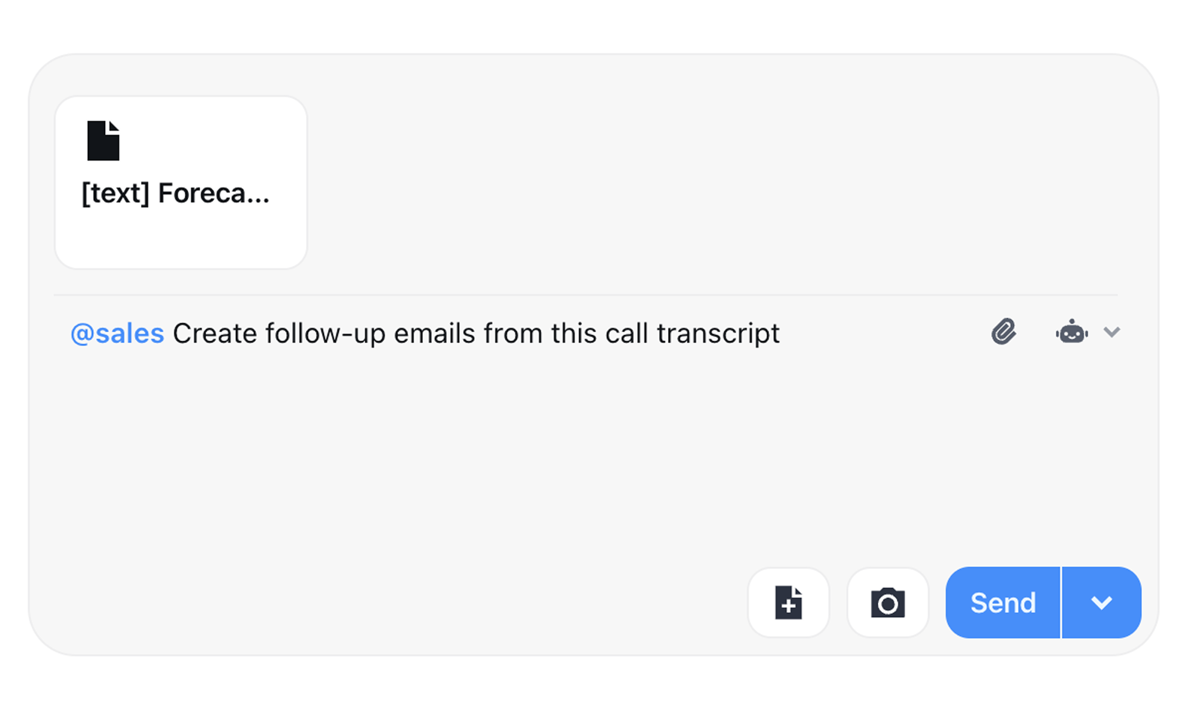
Task: Click the word 'from' in the message
Action: coord(513,333)
